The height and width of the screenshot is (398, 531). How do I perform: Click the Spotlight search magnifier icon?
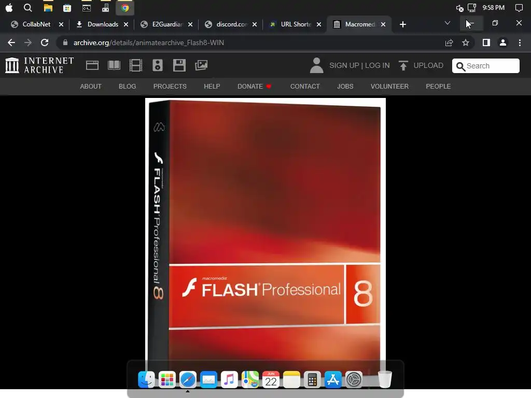click(28, 8)
